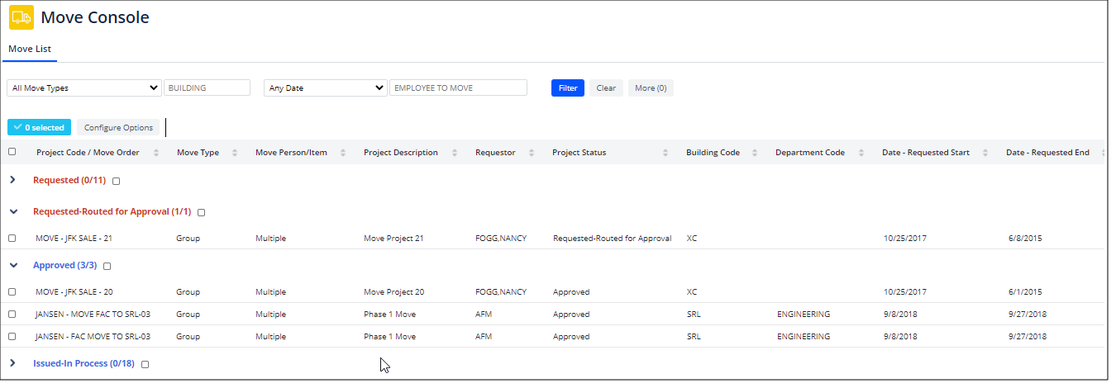Viewport: 1116px width, 388px height.
Task: Click the yellow Move Console truck icon
Action: (x=21, y=17)
